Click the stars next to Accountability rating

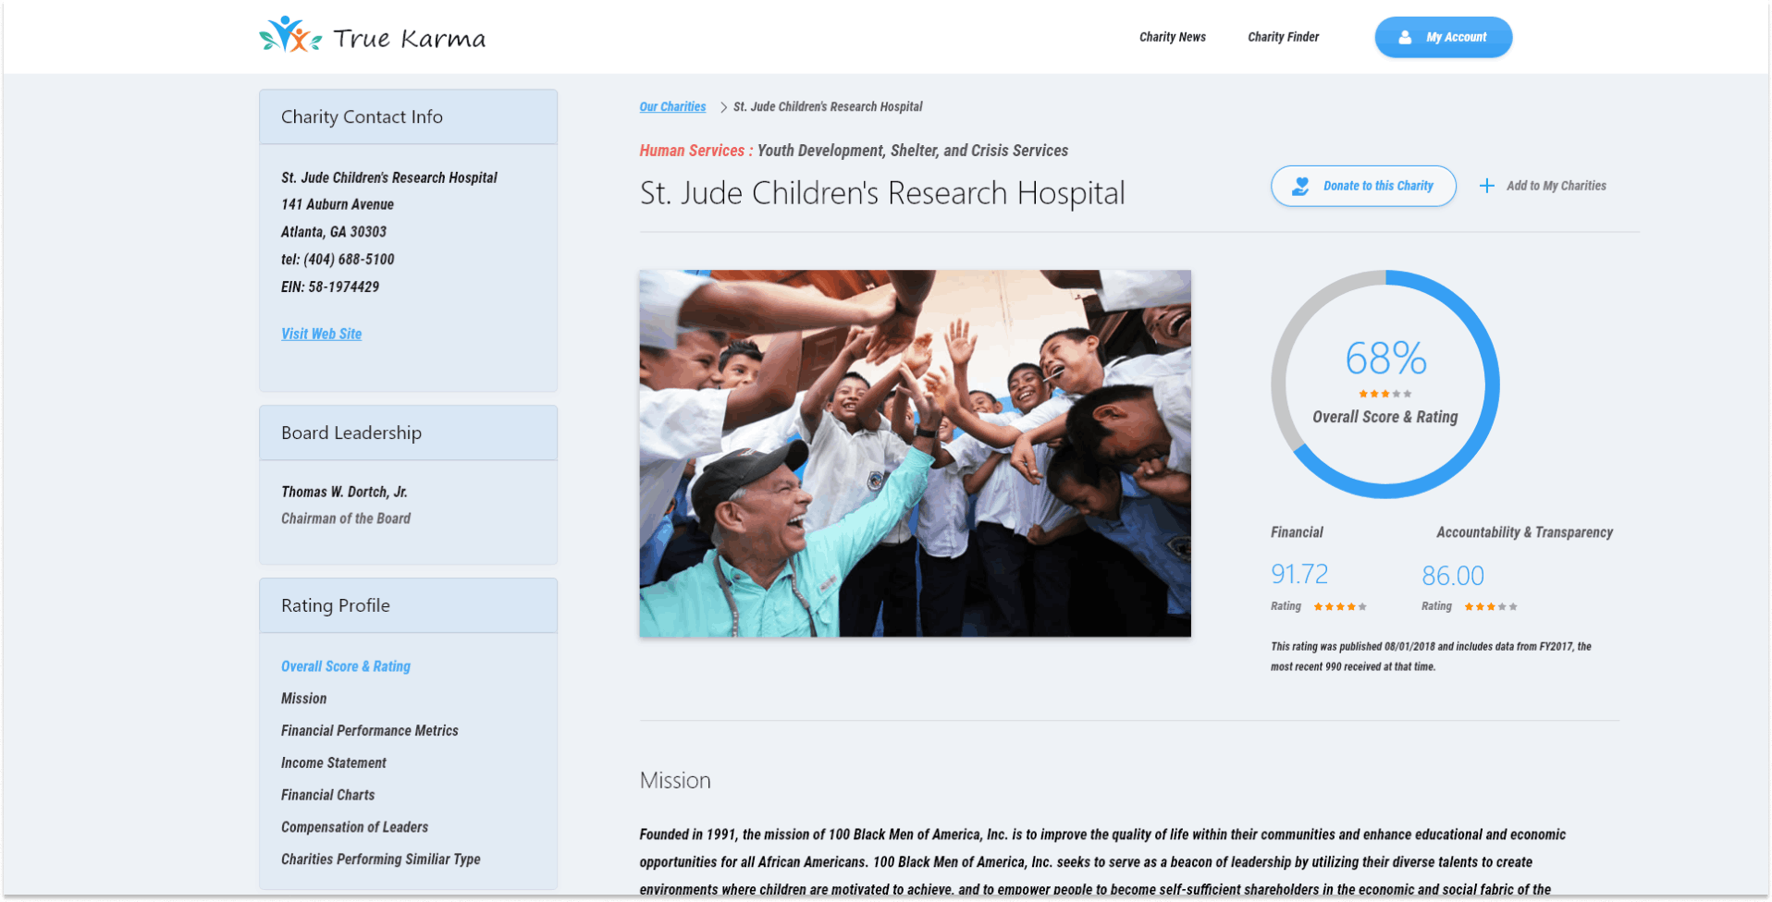(x=1490, y=606)
